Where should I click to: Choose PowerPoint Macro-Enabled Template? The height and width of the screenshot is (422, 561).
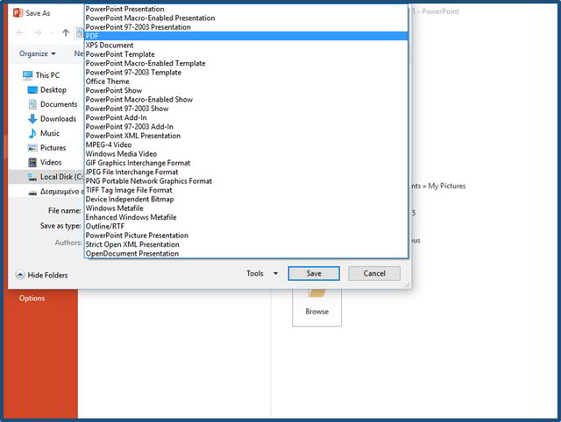tap(246, 63)
